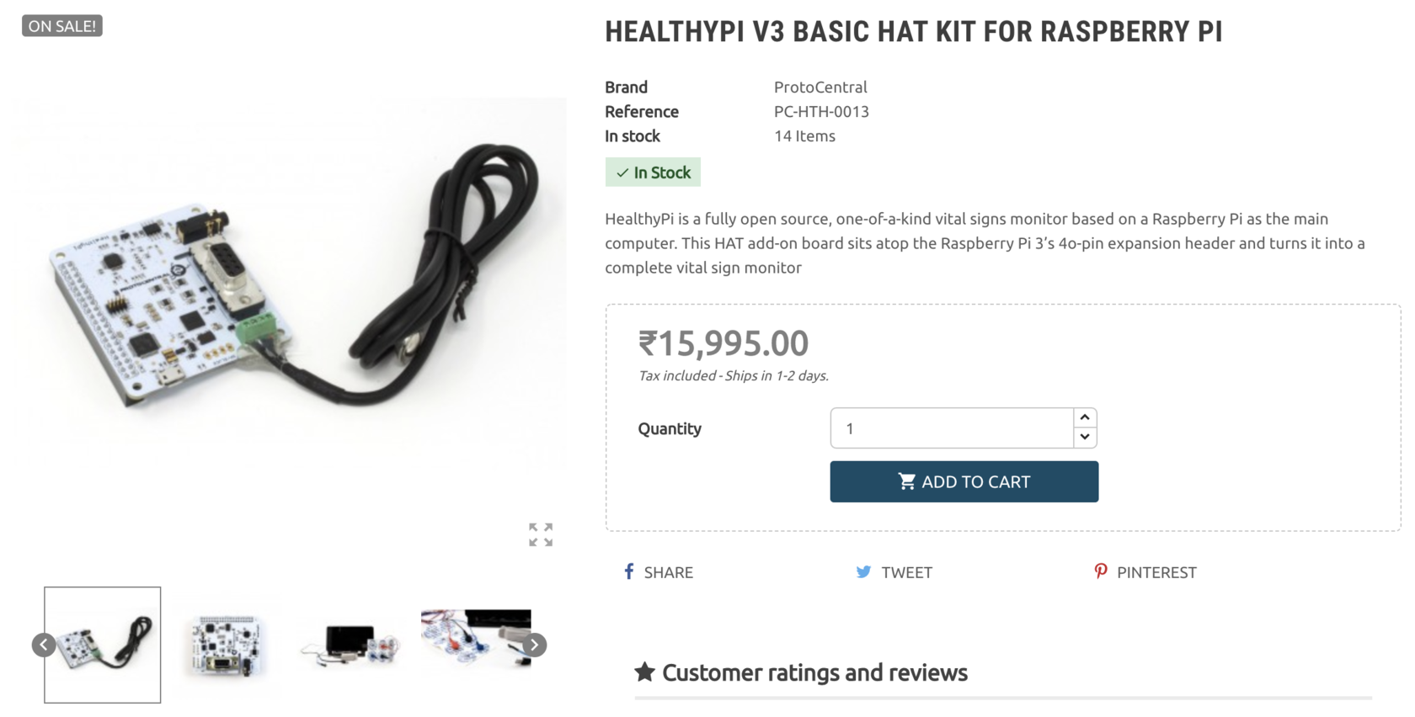
Task: Decrease quantity with down arrow
Action: [1085, 438]
